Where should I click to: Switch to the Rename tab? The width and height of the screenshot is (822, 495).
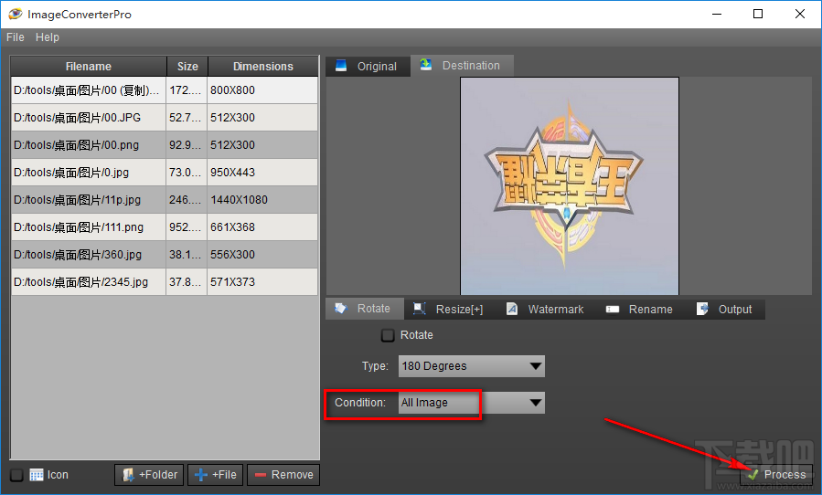coord(641,309)
